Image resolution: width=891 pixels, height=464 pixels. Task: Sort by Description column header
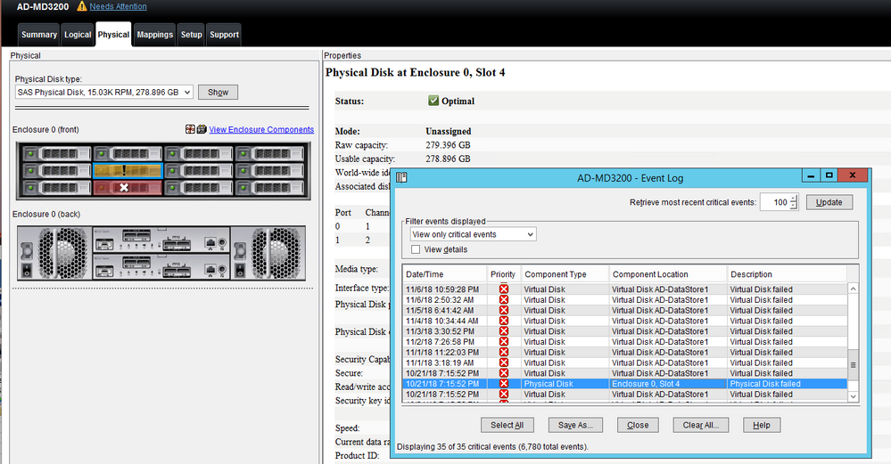(787, 274)
